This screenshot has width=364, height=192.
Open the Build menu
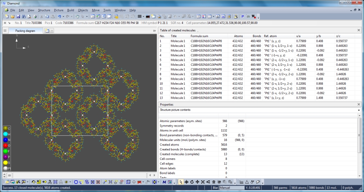click(70, 10)
